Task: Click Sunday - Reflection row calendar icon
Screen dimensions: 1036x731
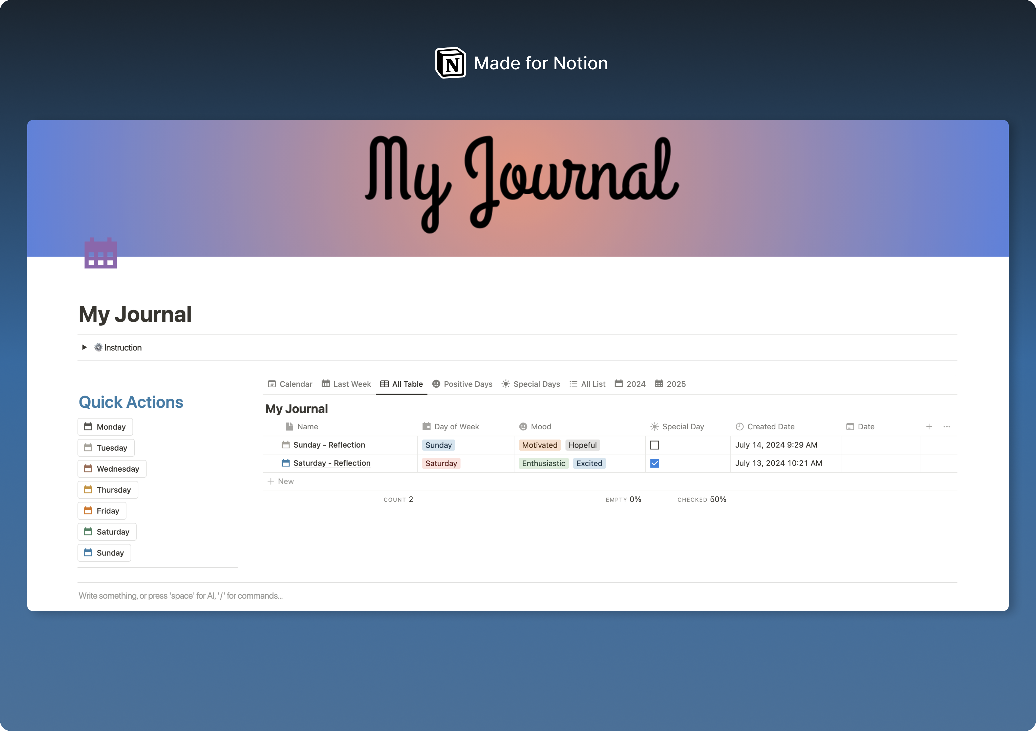Action: [x=286, y=445]
